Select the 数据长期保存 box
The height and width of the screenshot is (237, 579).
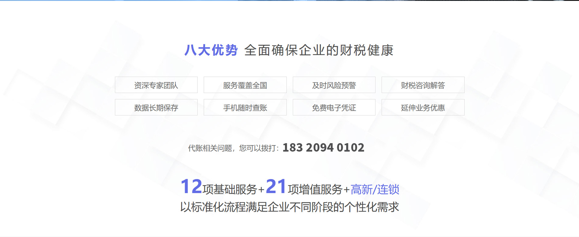[x=156, y=107]
